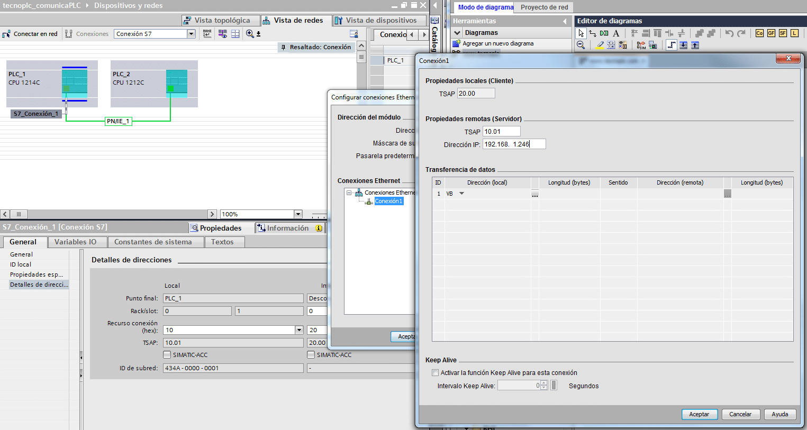Click the PN/IE_1 network label
The height and width of the screenshot is (430, 807).
tap(118, 121)
